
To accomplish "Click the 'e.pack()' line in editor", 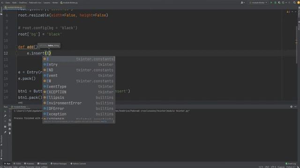I will (27, 78).
